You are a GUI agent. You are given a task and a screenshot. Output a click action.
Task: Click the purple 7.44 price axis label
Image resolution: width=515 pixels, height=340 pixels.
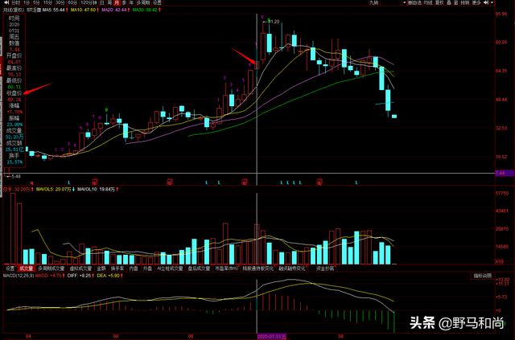(505, 173)
